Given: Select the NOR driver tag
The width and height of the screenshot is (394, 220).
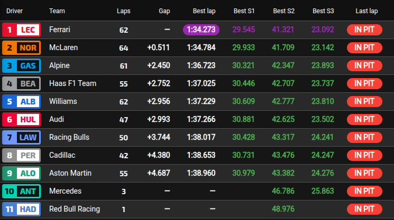Looking at the screenshot, I should tap(21, 48).
